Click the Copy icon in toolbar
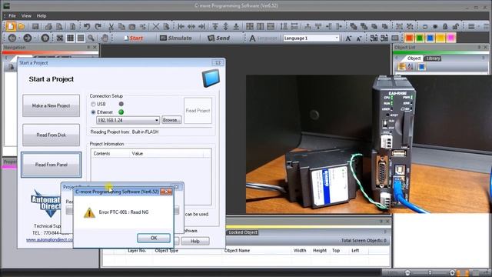The height and width of the screenshot is (277, 492). (121, 27)
